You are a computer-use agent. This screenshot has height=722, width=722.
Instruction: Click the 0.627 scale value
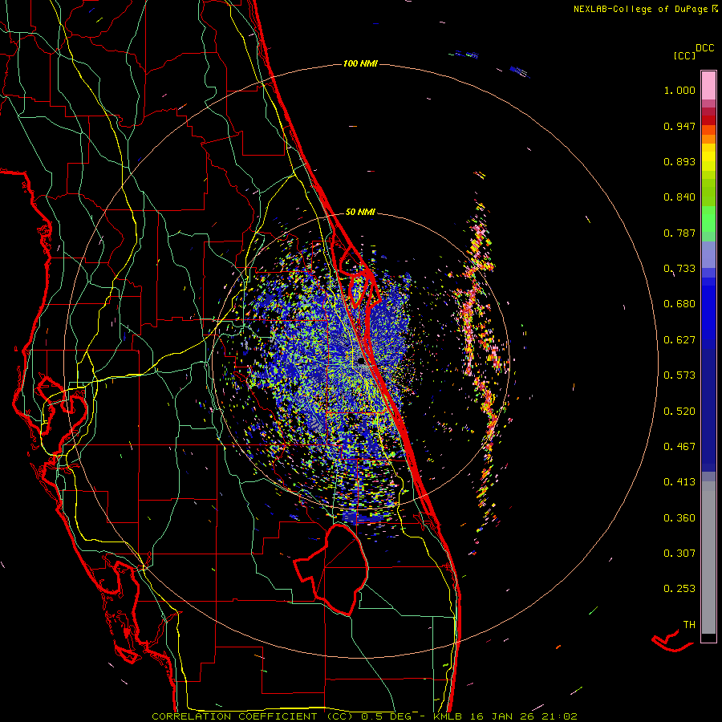click(x=679, y=340)
